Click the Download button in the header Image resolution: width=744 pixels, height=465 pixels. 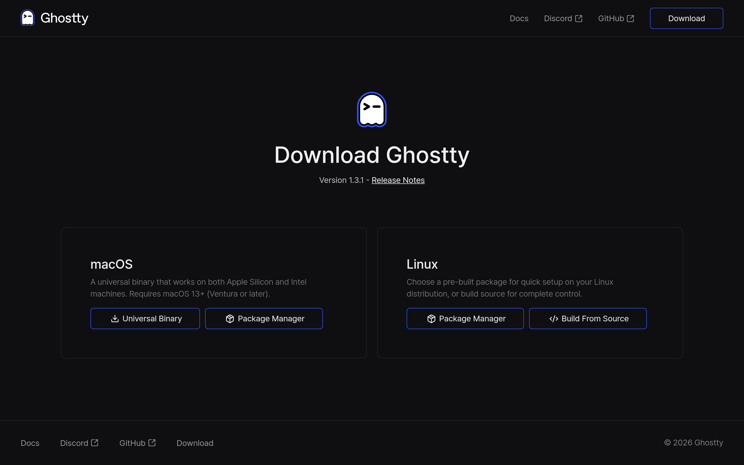coord(686,18)
